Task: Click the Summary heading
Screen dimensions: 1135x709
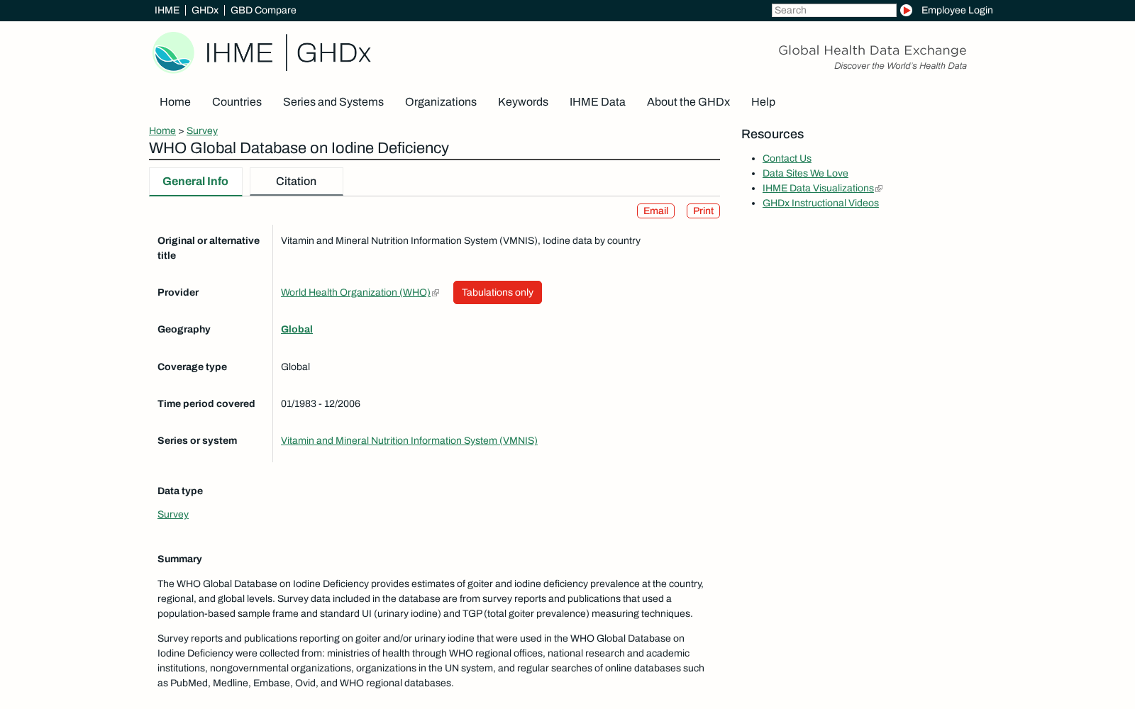Action: [x=179, y=559]
